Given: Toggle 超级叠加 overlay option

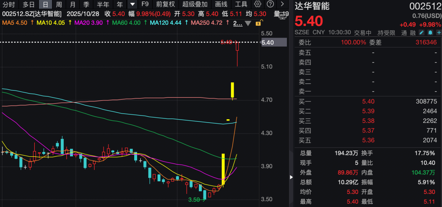Looking at the screenshot, I should coord(195,4).
